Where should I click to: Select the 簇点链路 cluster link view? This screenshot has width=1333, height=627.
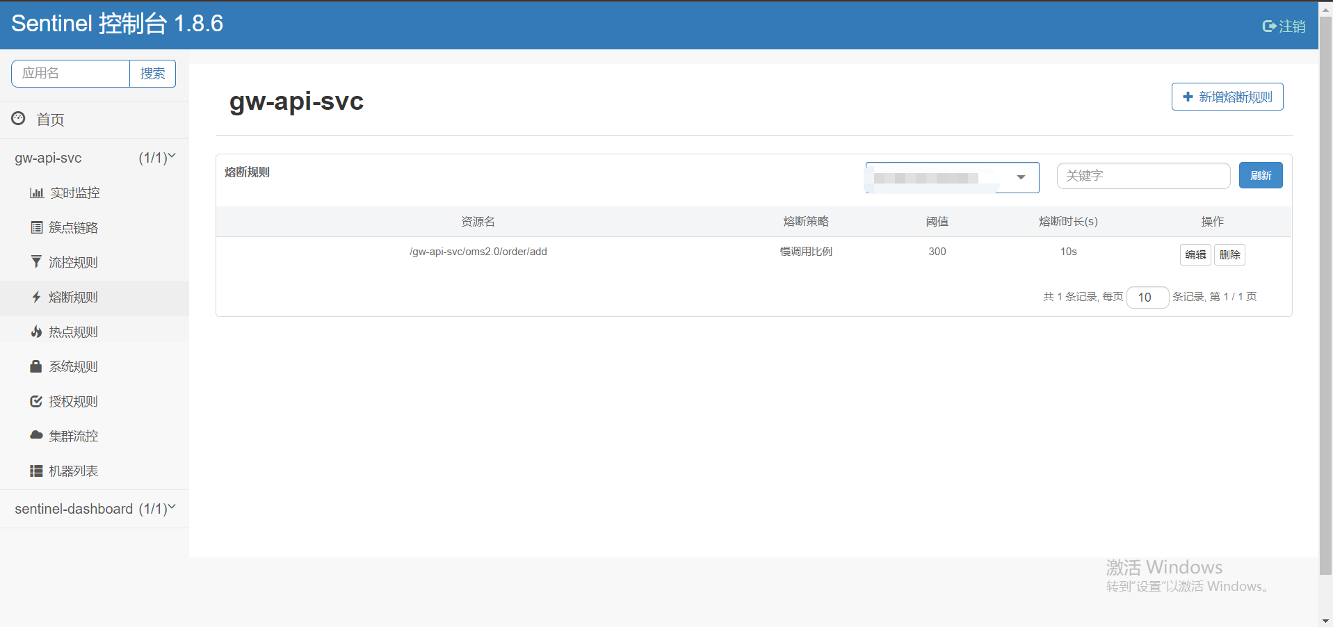click(72, 227)
